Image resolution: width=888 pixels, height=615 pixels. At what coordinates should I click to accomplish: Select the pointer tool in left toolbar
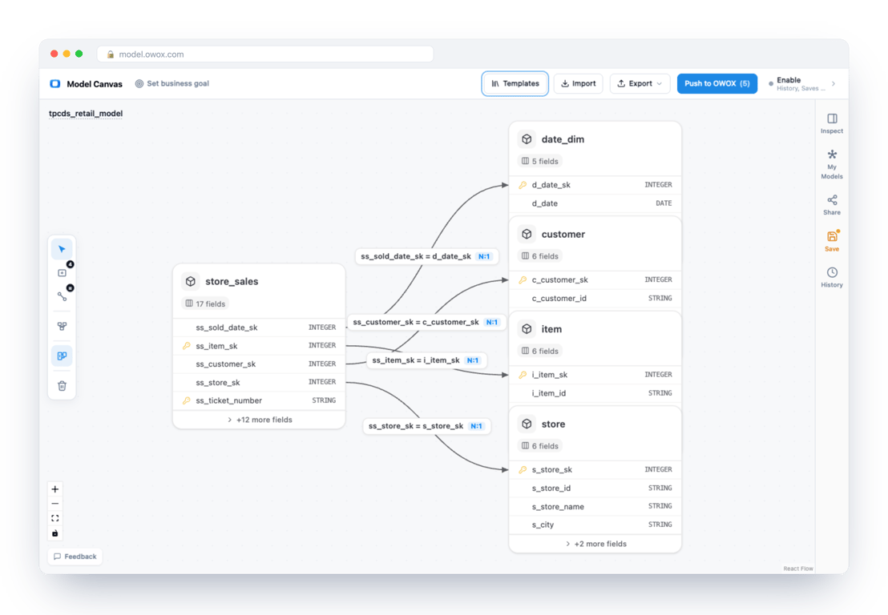click(62, 250)
